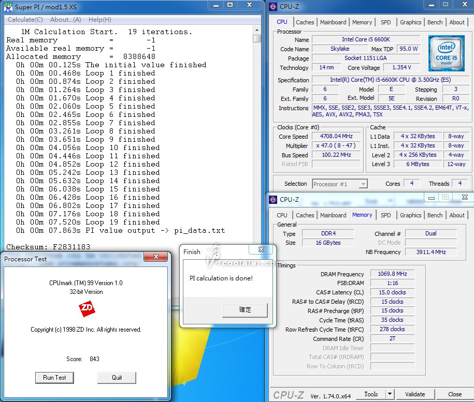474x402 pixels.
Task: Select About tab in lower CPU-Z window
Action: [456, 215]
